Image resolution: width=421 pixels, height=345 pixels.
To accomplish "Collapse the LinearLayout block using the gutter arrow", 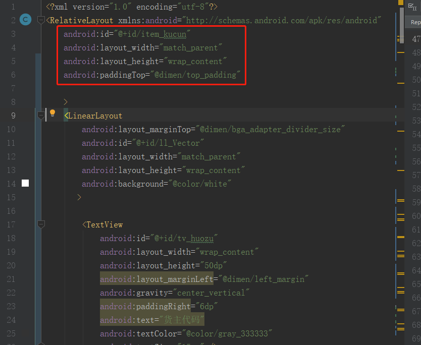I will (41, 115).
